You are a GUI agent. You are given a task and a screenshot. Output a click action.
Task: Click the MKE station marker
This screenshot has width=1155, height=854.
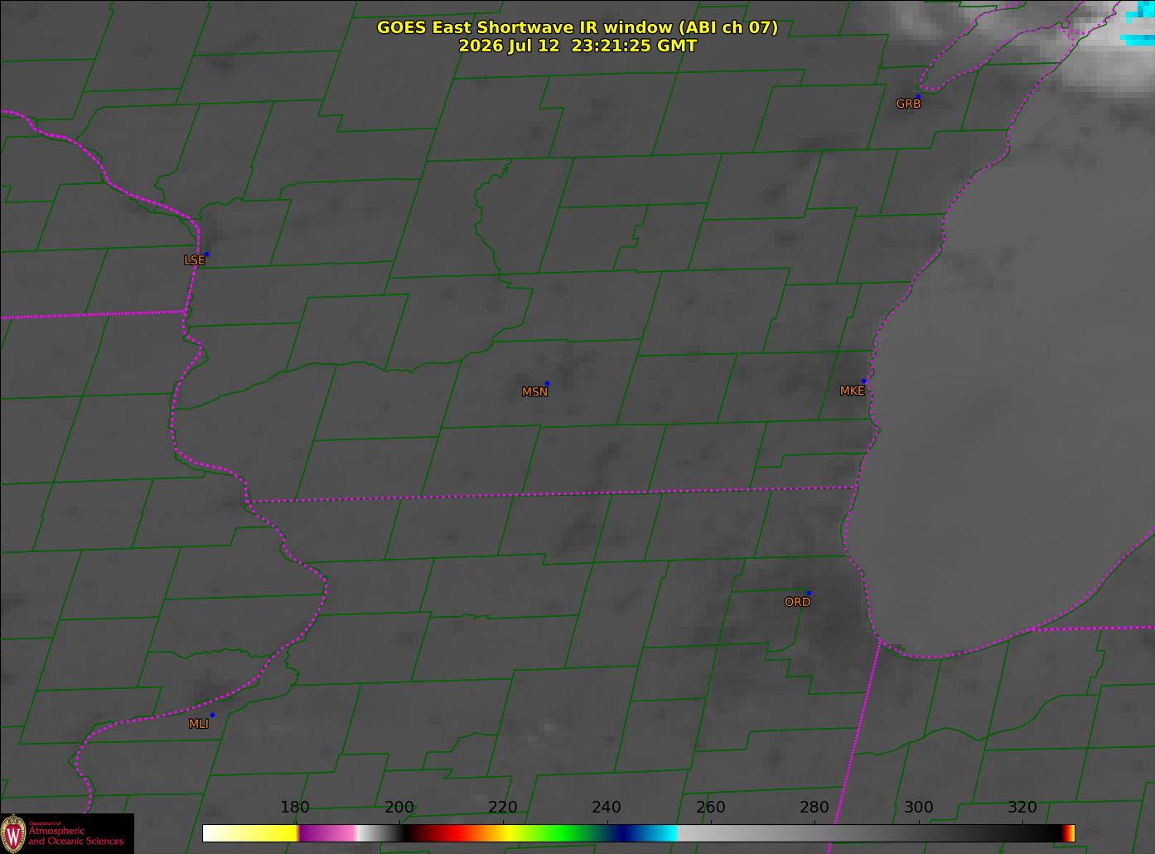tap(863, 381)
